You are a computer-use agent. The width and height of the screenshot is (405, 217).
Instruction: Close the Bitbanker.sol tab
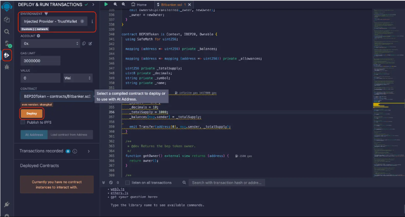pos(190,5)
